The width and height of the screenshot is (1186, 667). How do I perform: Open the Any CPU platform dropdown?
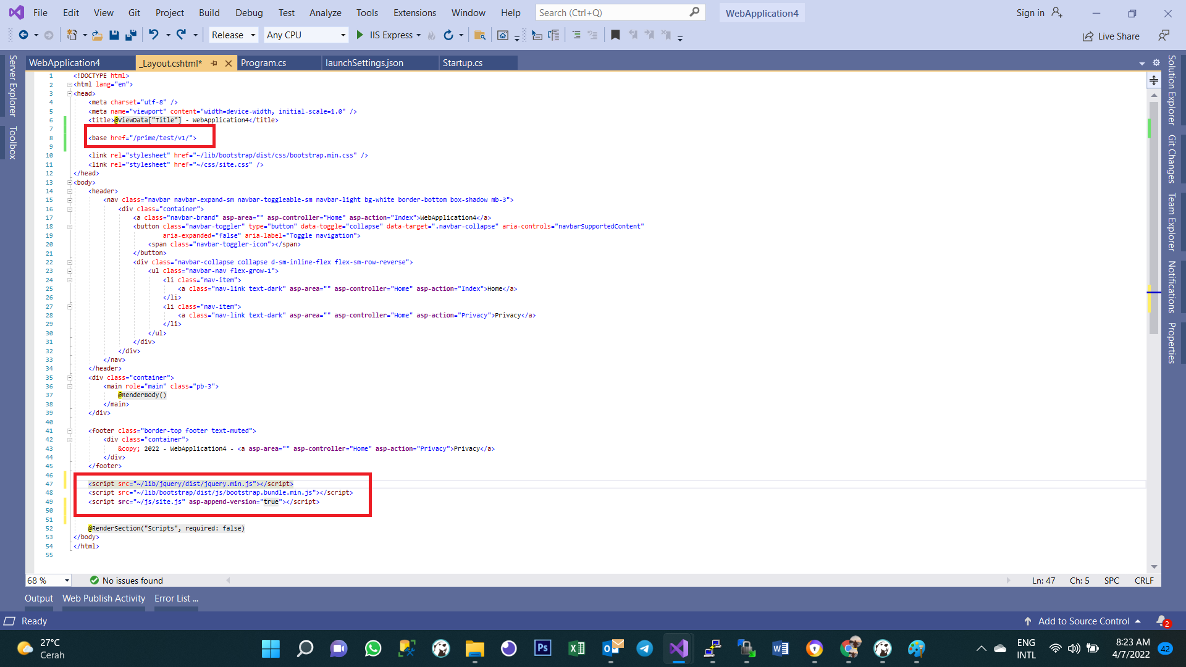tap(306, 35)
